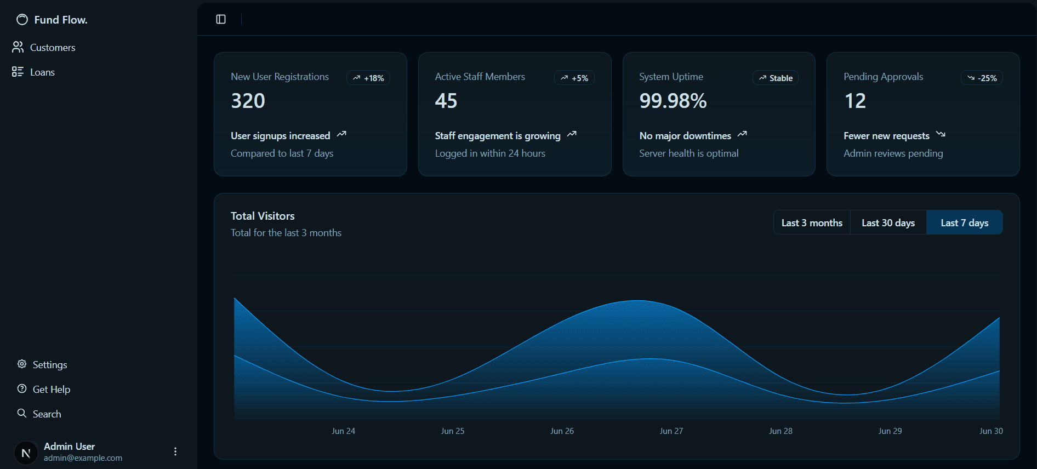Toggle the sidebar panel
The image size is (1037, 469).
(221, 19)
